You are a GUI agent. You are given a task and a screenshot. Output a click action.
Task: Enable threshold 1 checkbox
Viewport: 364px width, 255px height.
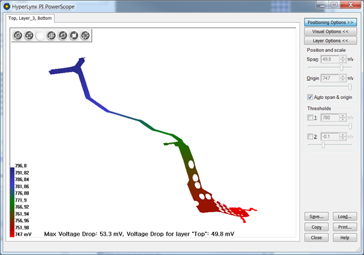(x=310, y=118)
